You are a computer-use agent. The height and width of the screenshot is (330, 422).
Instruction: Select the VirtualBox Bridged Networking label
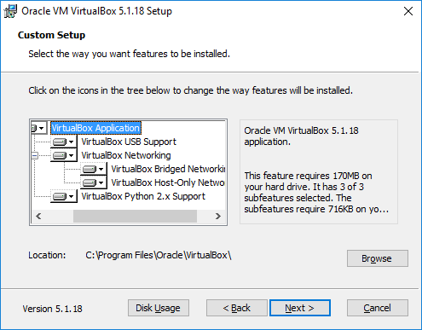pos(168,169)
